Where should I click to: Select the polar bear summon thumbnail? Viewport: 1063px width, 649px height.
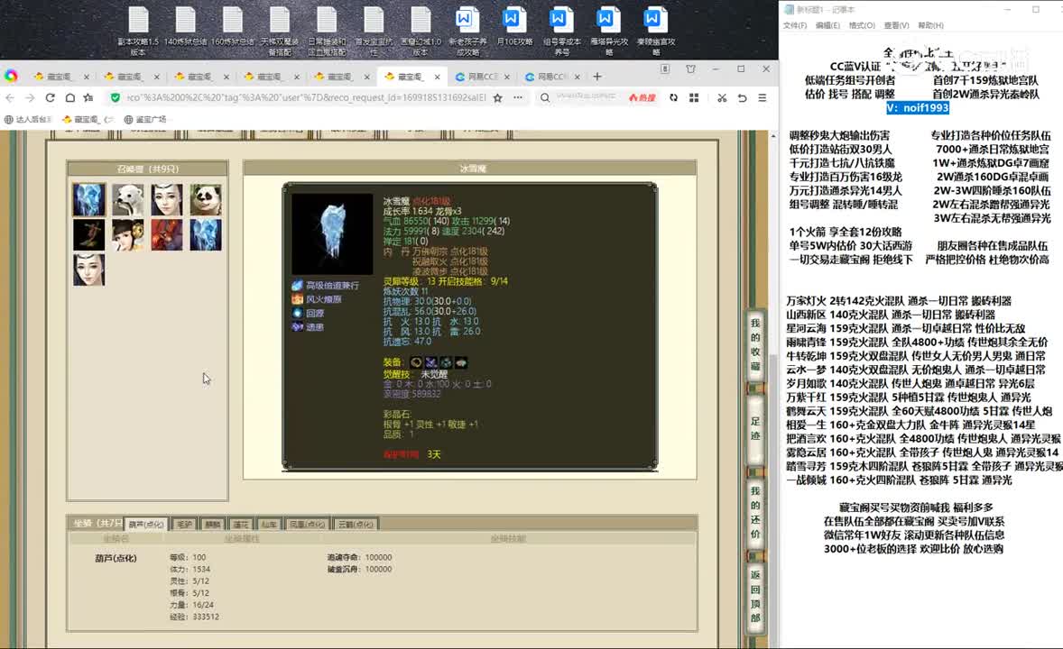tap(128, 199)
